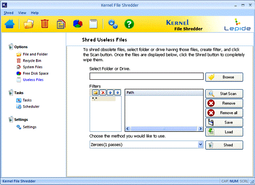Viewport: 255px width, 185px height.
Task: Click the NUM indicator in status bar
Action: pos(234,181)
